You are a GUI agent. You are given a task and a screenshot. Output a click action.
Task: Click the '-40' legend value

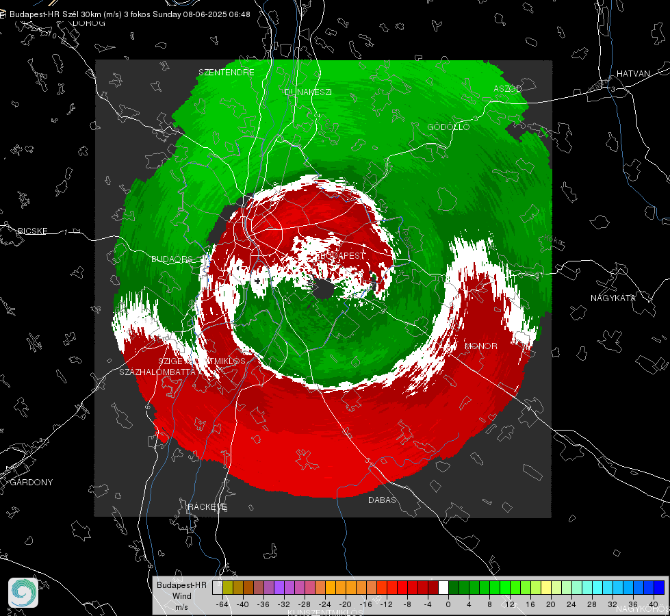(x=243, y=604)
